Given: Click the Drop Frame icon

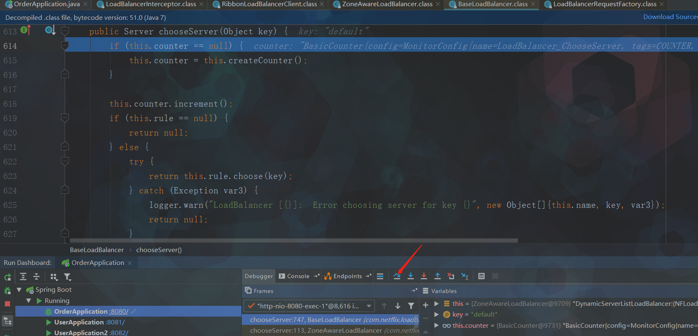Looking at the screenshot, I should tap(451, 276).
